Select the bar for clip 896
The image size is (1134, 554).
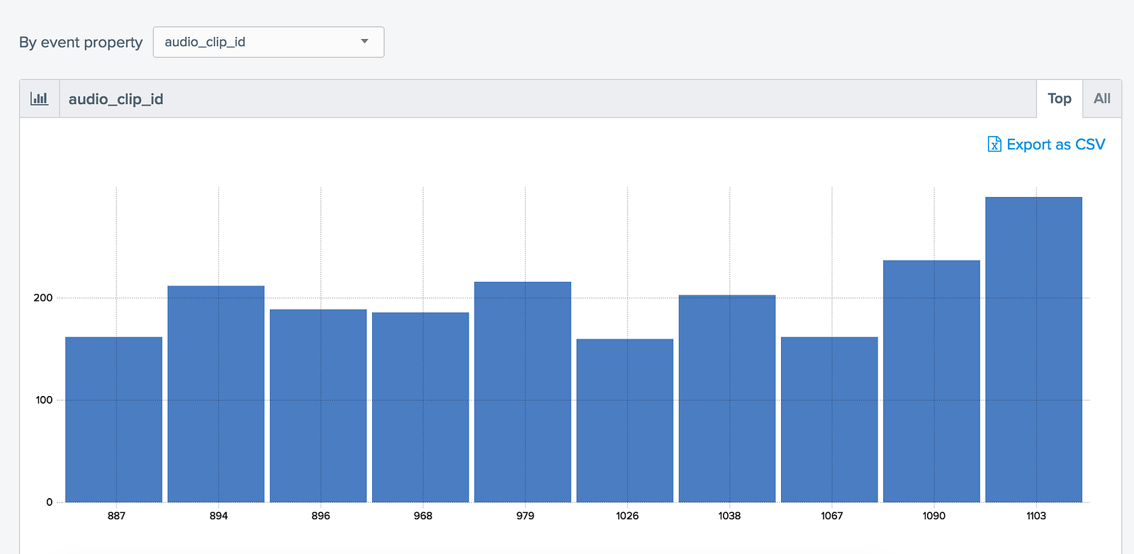(318, 406)
